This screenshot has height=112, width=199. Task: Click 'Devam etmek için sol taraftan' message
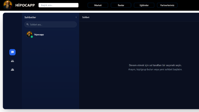(x=155, y=65)
